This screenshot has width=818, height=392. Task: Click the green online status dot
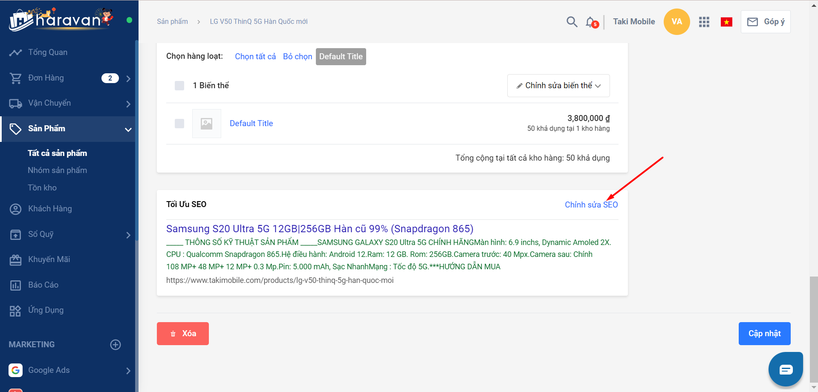[x=129, y=20]
